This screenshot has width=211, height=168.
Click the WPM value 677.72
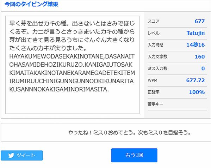(196, 80)
